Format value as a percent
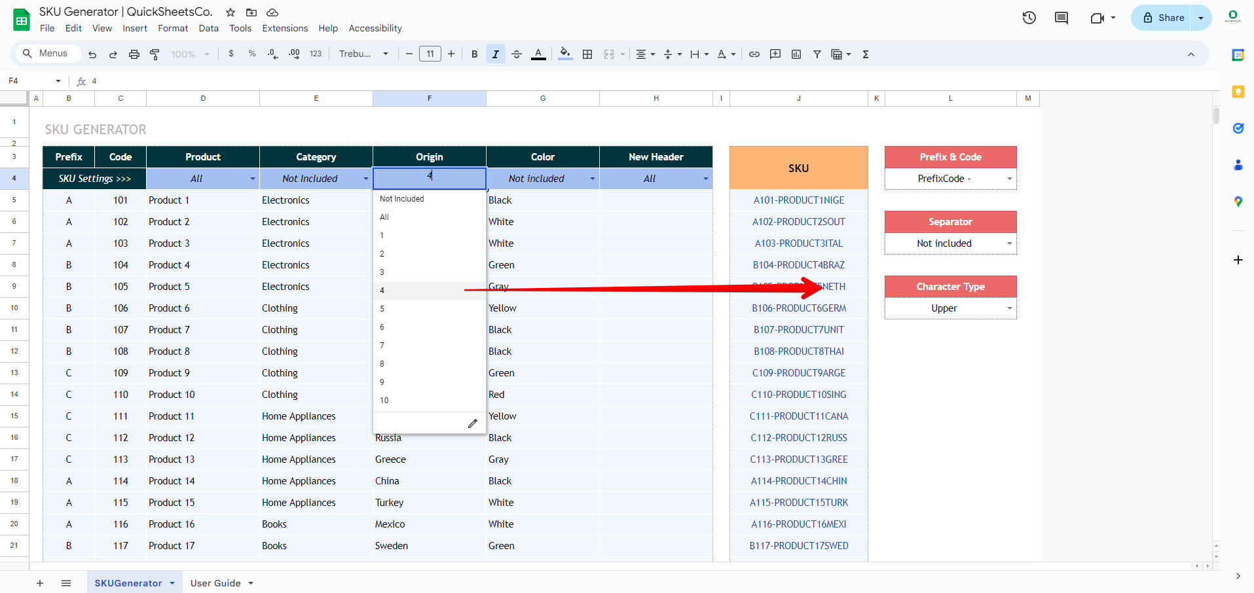 pyautogui.click(x=252, y=54)
